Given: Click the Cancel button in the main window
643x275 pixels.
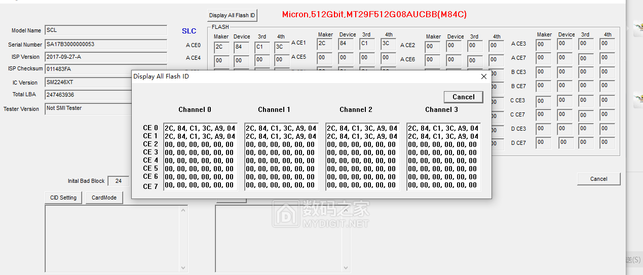Looking at the screenshot, I should (598, 179).
